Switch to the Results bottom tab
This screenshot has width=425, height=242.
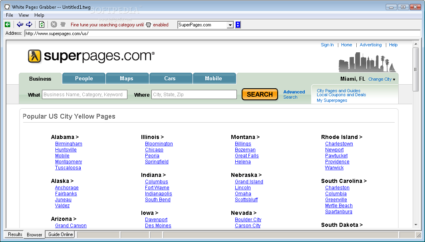point(15,234)
